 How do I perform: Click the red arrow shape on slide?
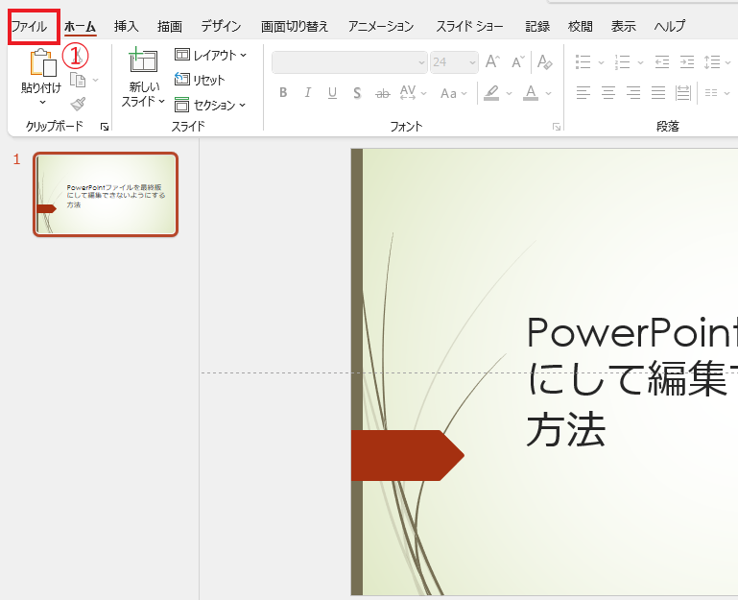(x=408, y=455)
